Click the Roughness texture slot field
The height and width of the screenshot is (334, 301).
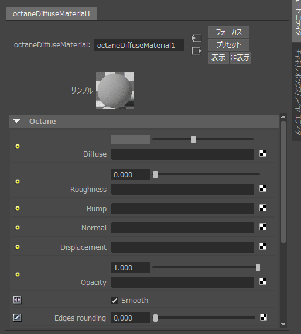pyautogui.click(x=183, y=189)
